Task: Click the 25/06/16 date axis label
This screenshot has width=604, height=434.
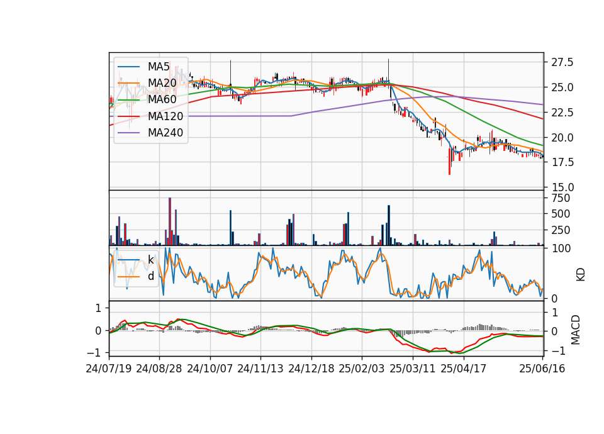Action: (x=542, y=369)
